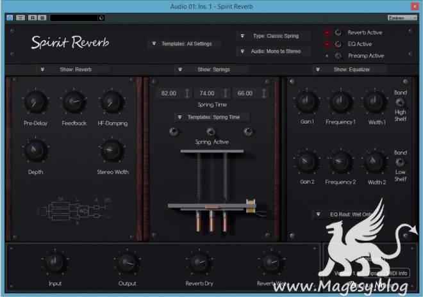This screenshot has width=423, height=297.
Task: Click the preset browser icon beside preset field
Action: (x=101, y=18)
